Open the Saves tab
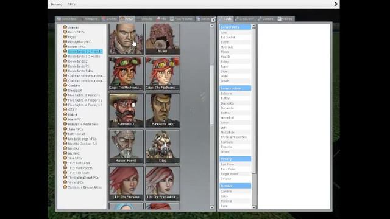Image resolution: width=390 pixels, height=219 pixels. 203,19
